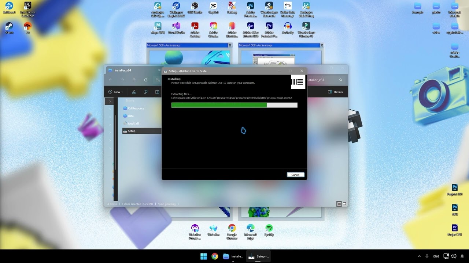The image size is (469, 263).
Task: Open the Spotify desktop shortcut
Action: tap(269, 230)
